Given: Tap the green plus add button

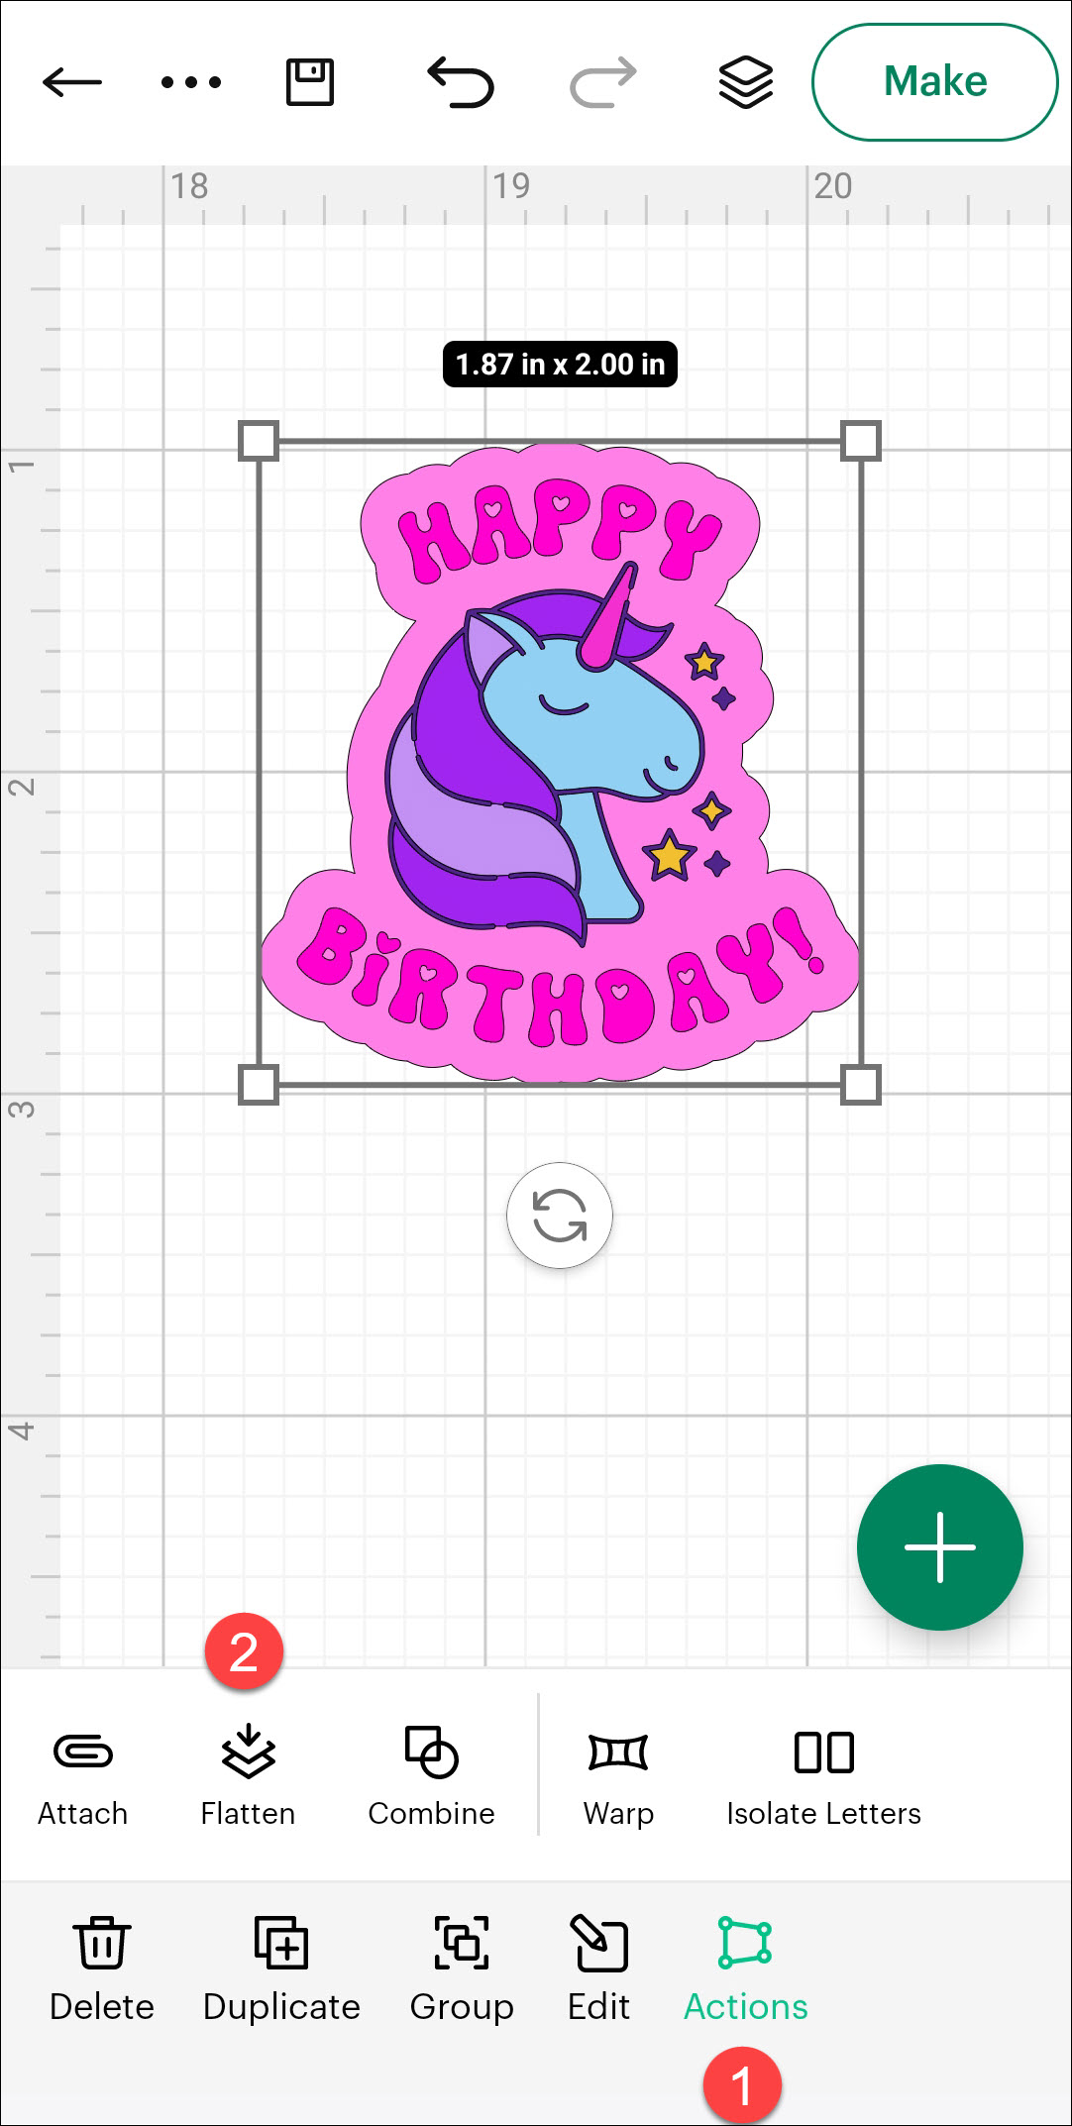Looking at the screenshot, I should tap(939, 1547).
